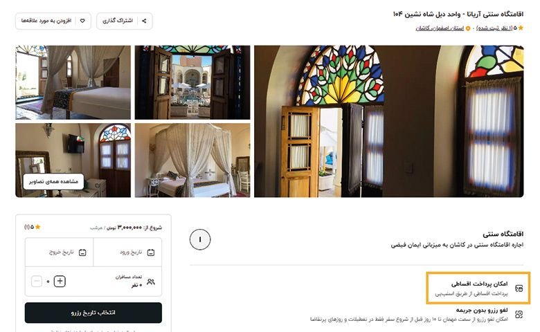Increase passenger count with plus button
Image resolution: width=540 pixels, height=332 pixels.
pos(60,282)
